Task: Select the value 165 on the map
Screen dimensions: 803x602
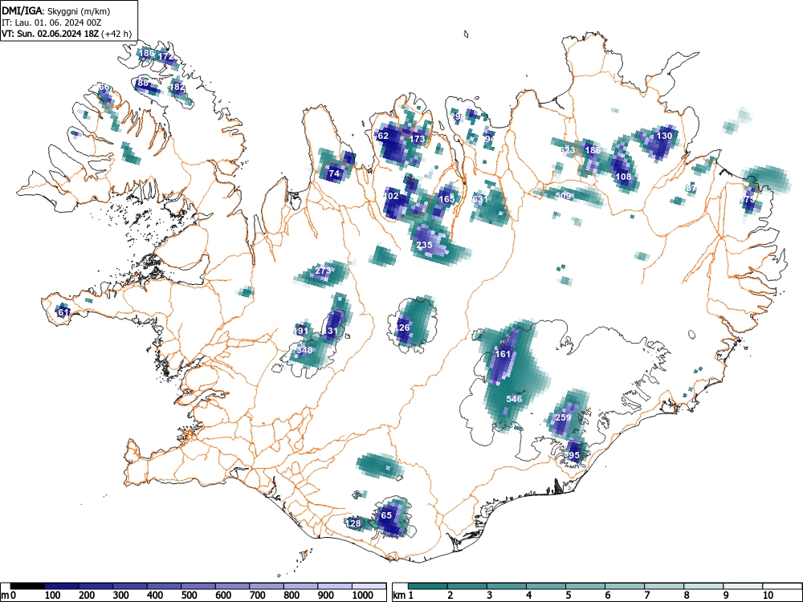Action: pyautogui.click(x=446, y=199)
